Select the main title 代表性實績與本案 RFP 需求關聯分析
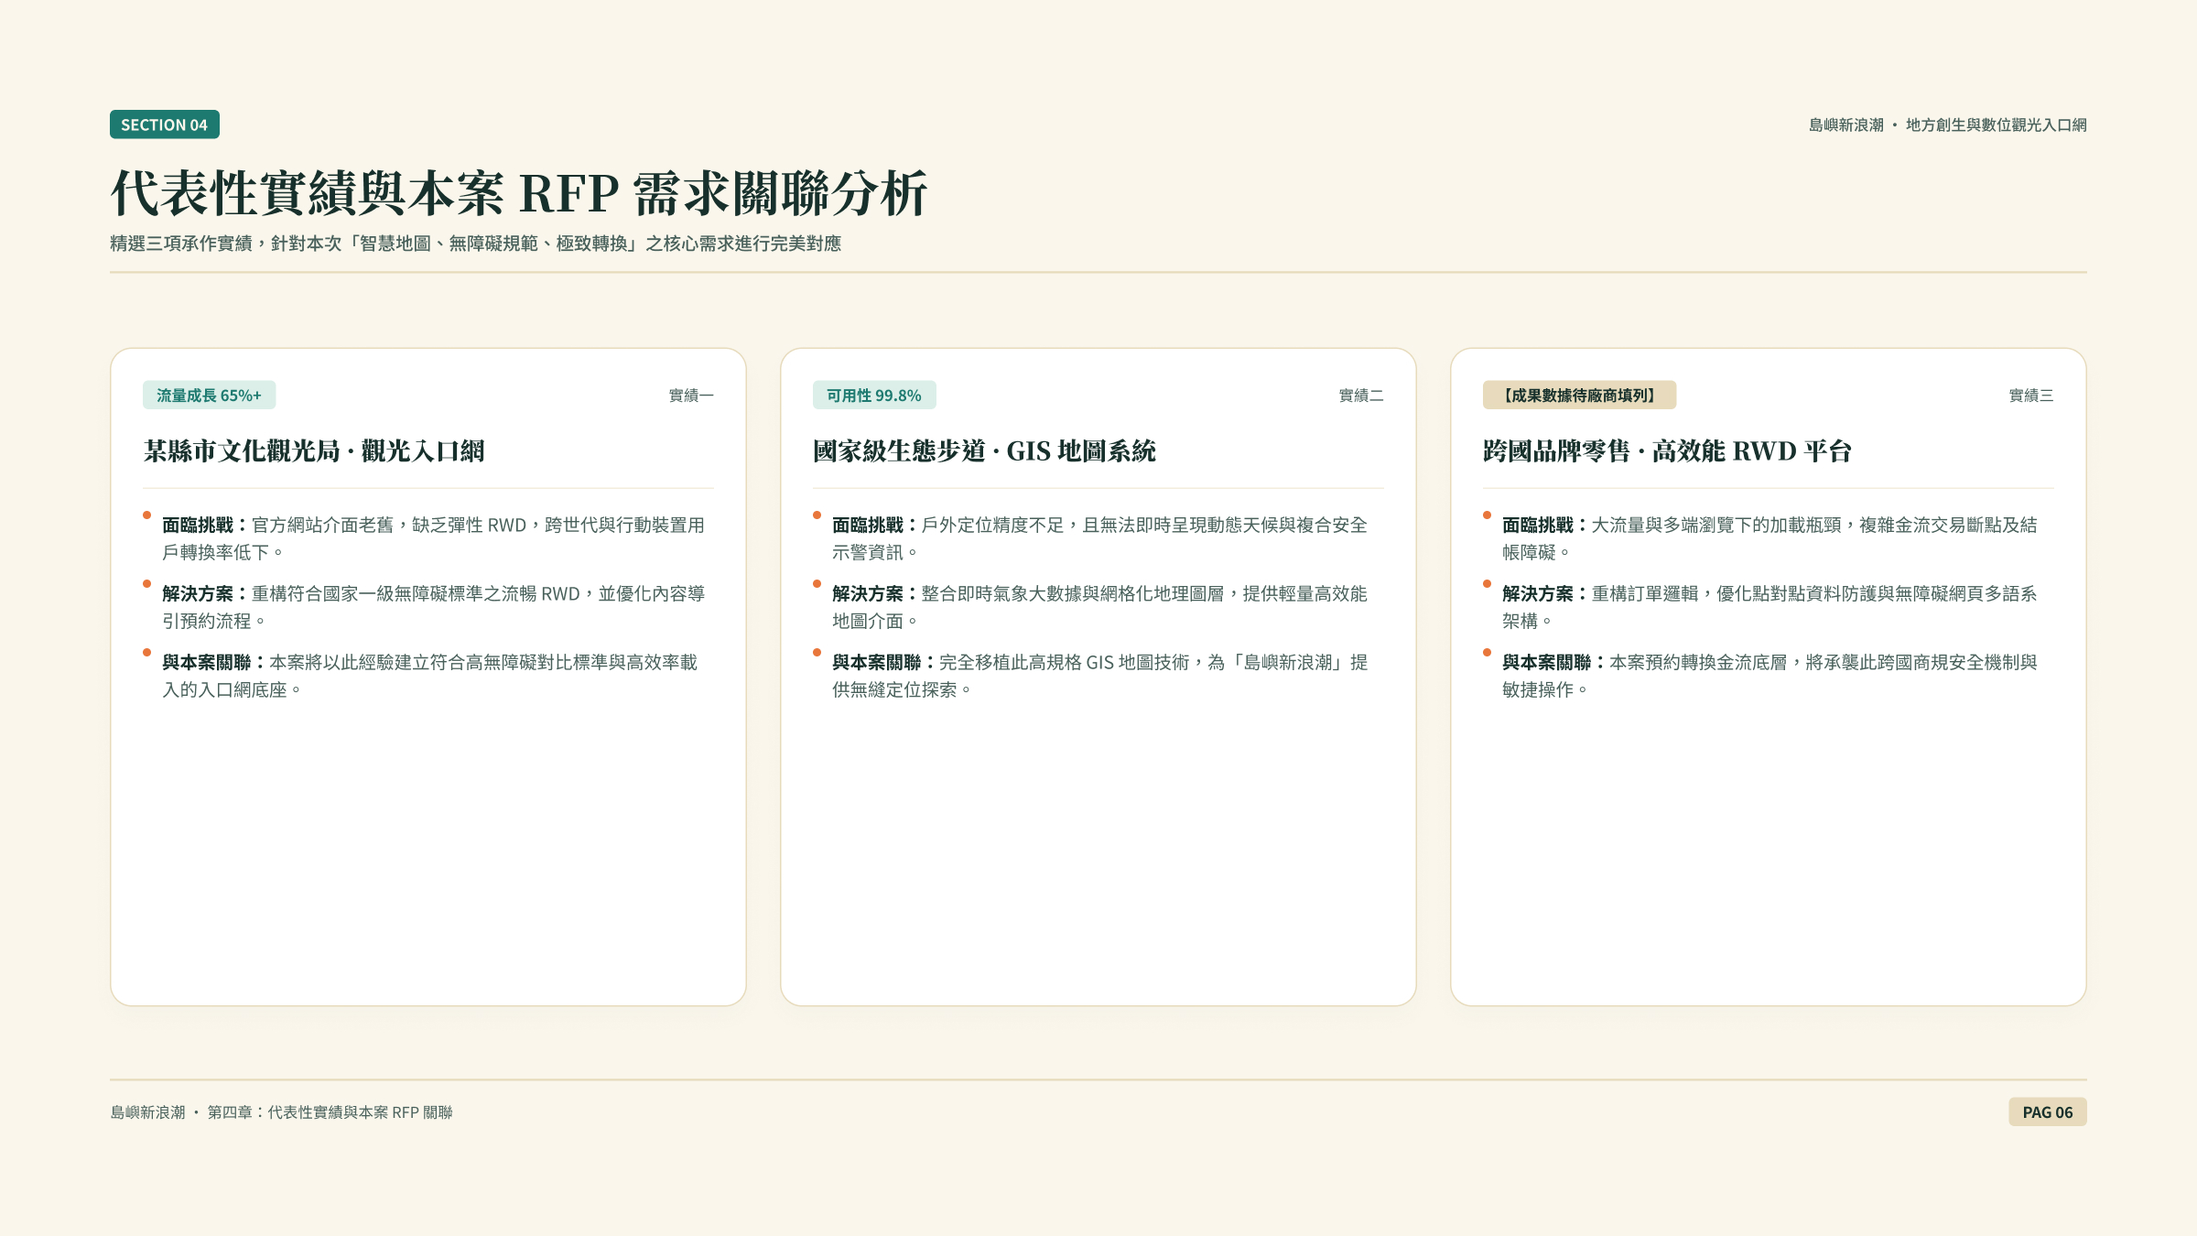The width and height of the screenshot is (2197, 1236). coord(519,193)
